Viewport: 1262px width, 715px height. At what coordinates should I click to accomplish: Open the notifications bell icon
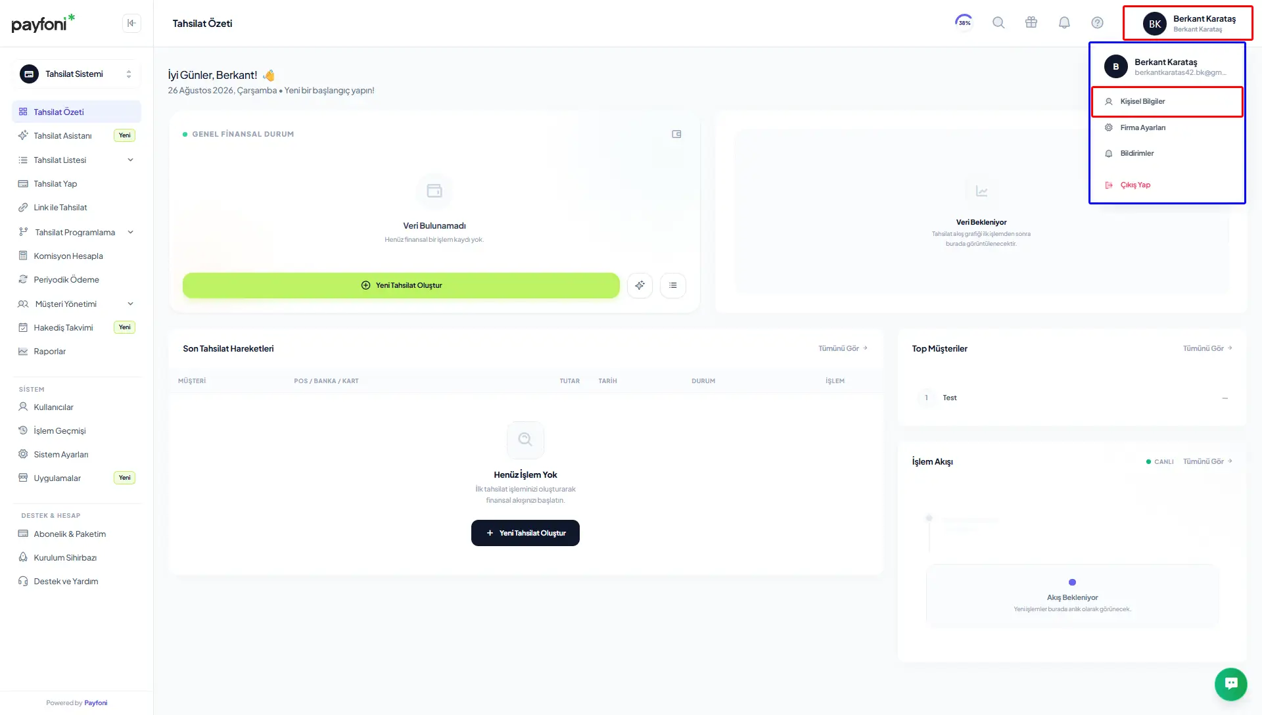coord(1064,23)
